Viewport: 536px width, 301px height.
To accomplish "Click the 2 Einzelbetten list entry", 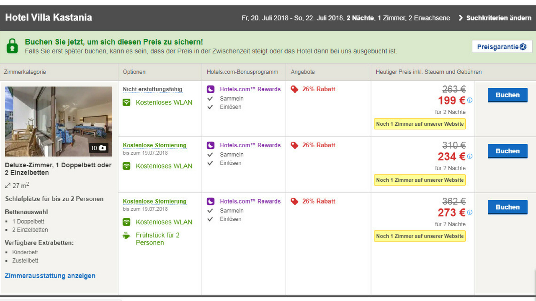I will (30, 230).
